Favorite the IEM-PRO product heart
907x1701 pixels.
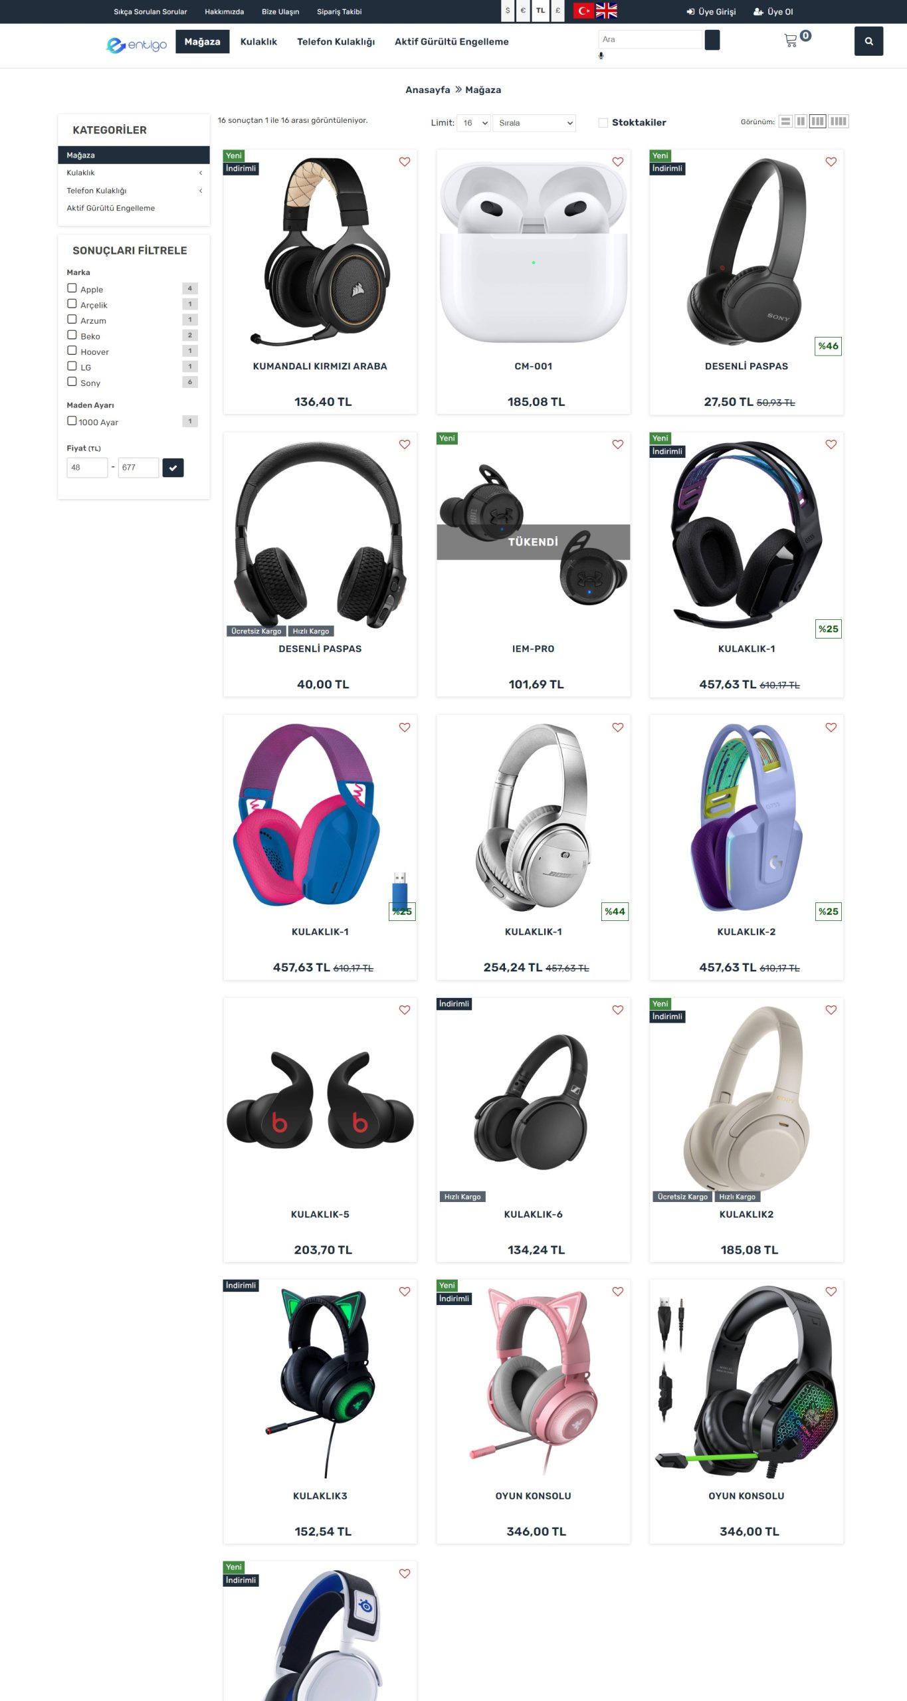pos(617,445)
